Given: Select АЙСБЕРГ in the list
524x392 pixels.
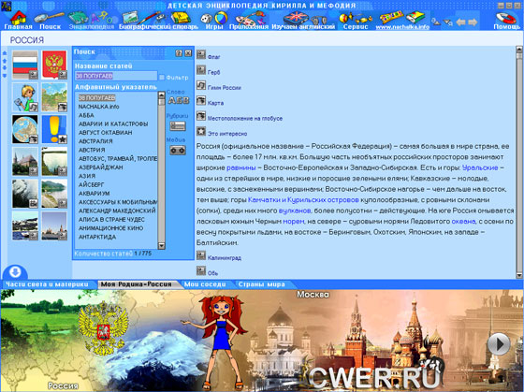Looking at the screenshot, I should (x=92, y=184).
